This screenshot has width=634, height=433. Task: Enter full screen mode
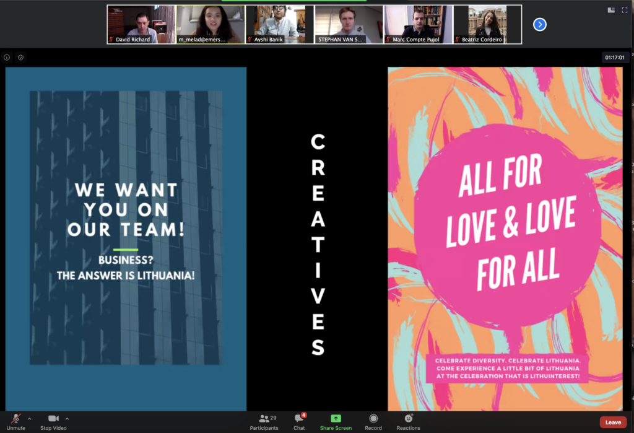click(625, 10)
